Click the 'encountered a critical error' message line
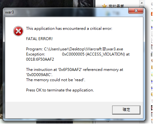 (69, 29)
